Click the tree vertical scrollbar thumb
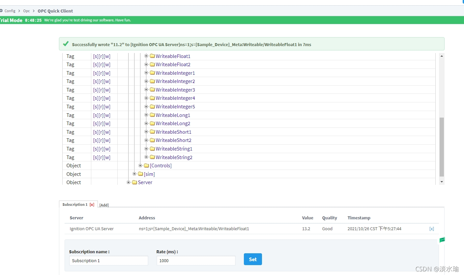The height and width of the screenshot is (275, 464). [x=442, y=147]
